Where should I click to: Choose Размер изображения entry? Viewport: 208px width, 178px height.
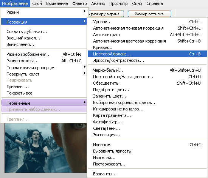[44, 54]
